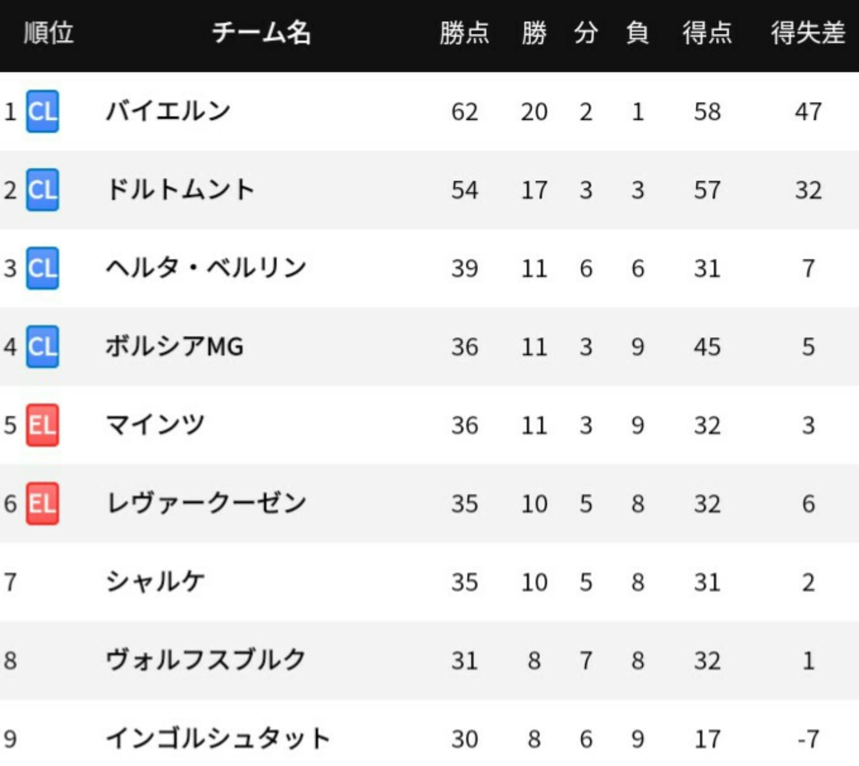Viewport: 859px width, 766px height.
Task: Click the EL badge beside Leverkusen (レヴァークーゼン)
Action: click(43, 503)
